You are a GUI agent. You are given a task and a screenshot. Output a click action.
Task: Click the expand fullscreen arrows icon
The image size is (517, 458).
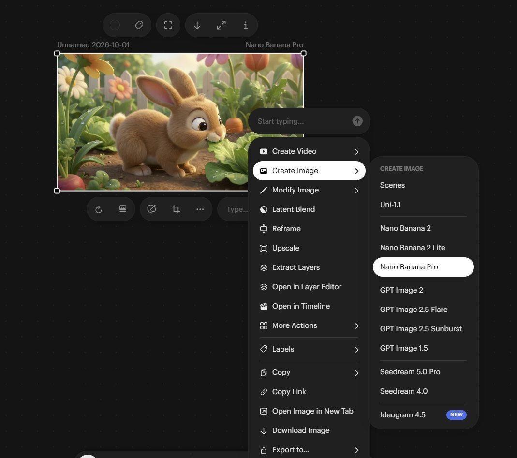tap(221, 25)
